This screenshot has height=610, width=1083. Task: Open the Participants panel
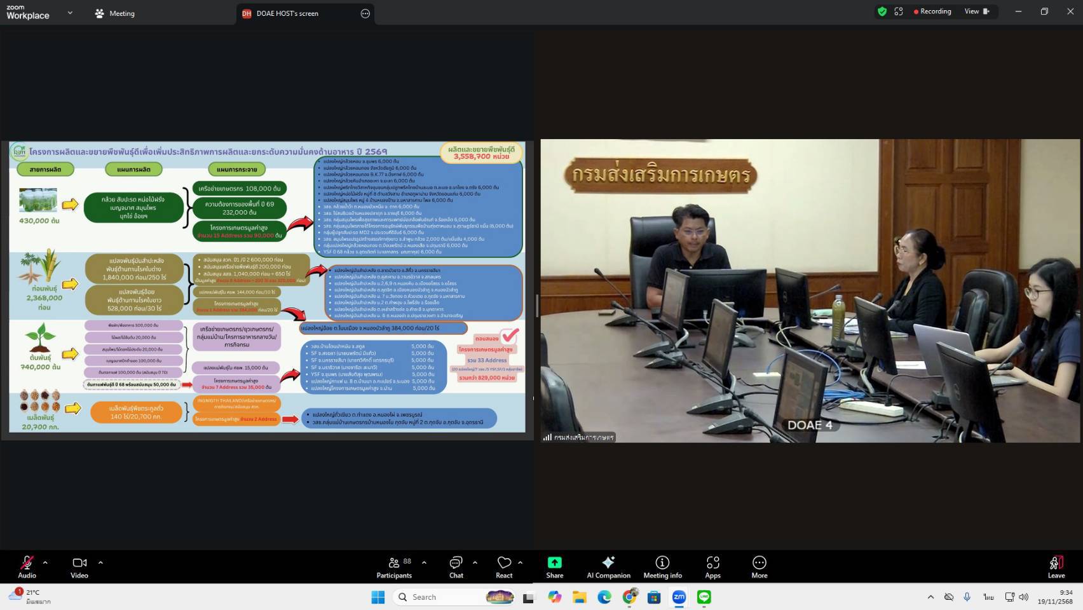click(394, 566)
